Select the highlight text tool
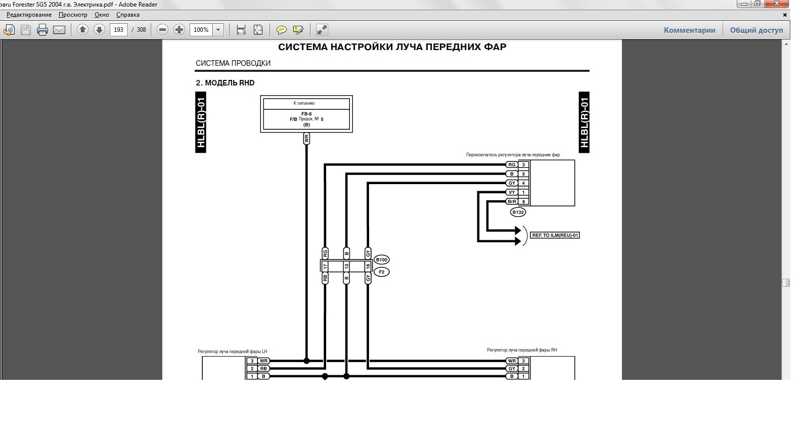This screenshot has width=809, height=435. click(x=298, y=30)
